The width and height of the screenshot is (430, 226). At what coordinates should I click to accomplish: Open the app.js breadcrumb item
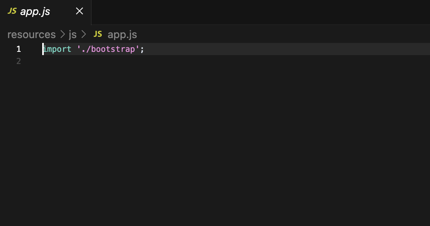(x=123, y=34)
